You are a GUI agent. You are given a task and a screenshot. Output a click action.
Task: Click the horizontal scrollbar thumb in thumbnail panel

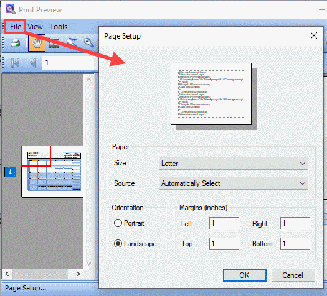[40, 274]
